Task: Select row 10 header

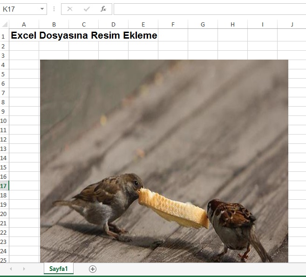Action: tap(4, 121)
